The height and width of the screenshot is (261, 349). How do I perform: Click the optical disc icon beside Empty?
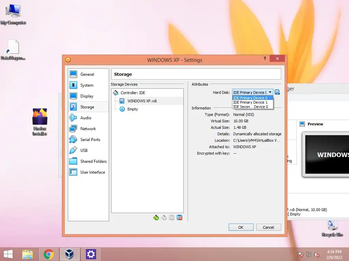[122, 109]
